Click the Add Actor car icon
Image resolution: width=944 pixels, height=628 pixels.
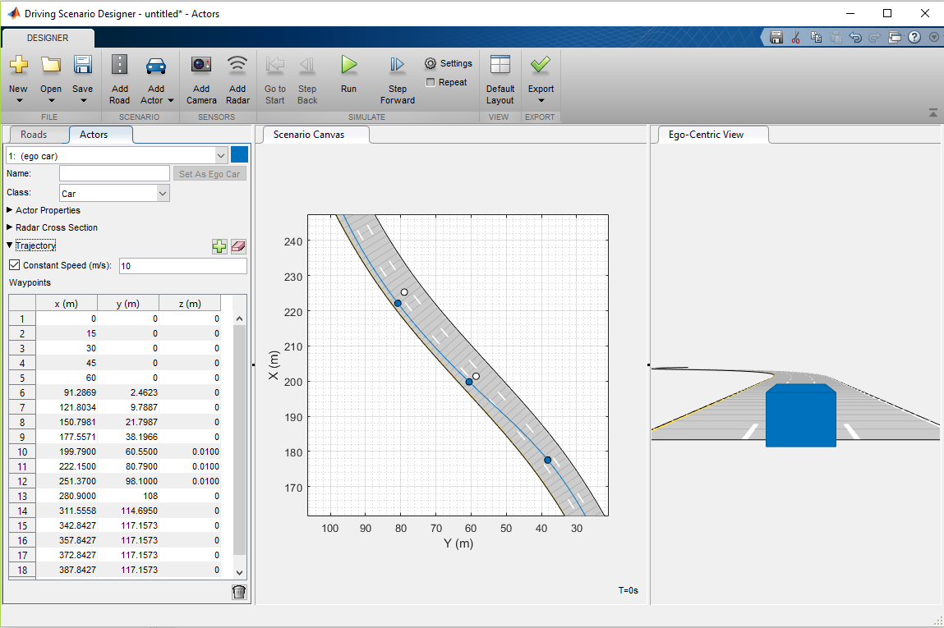[x=156, y=65]
